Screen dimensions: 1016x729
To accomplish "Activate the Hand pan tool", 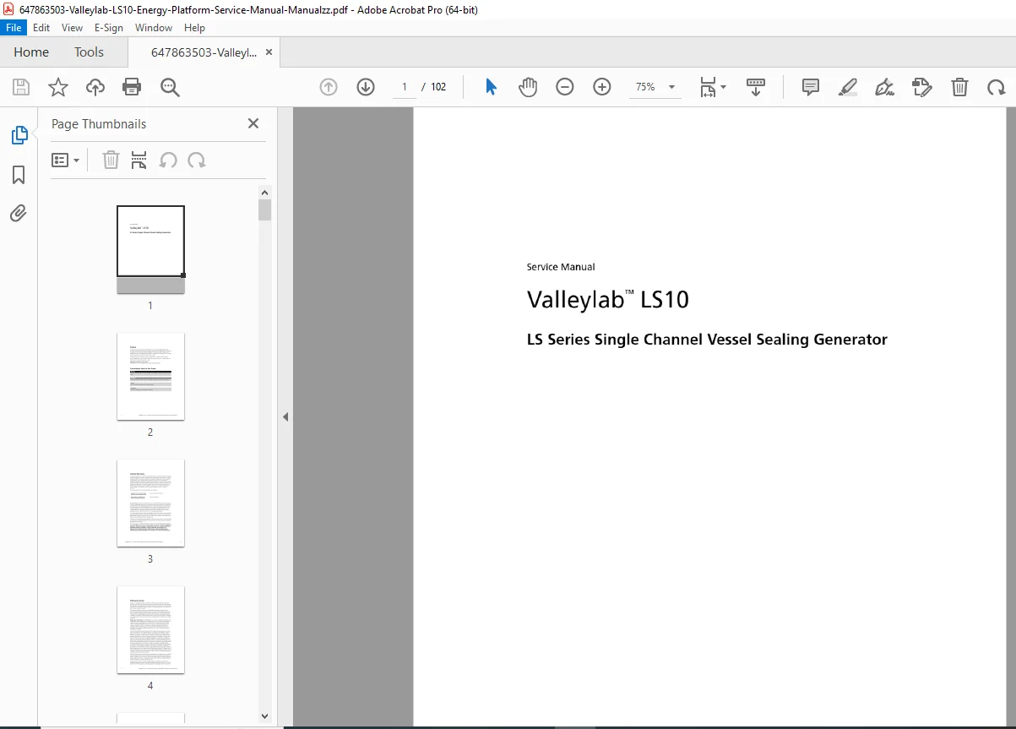I will click(x=528, y=87).
